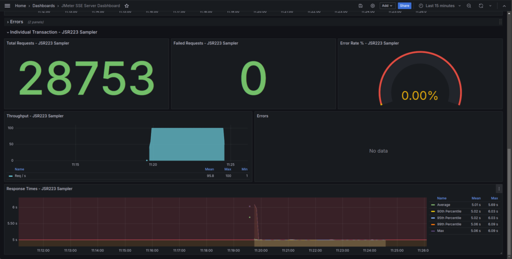Viewport: 512px width, 259px height.
Task: Refresh the dashboard now
Action: [x=481, y=6]
